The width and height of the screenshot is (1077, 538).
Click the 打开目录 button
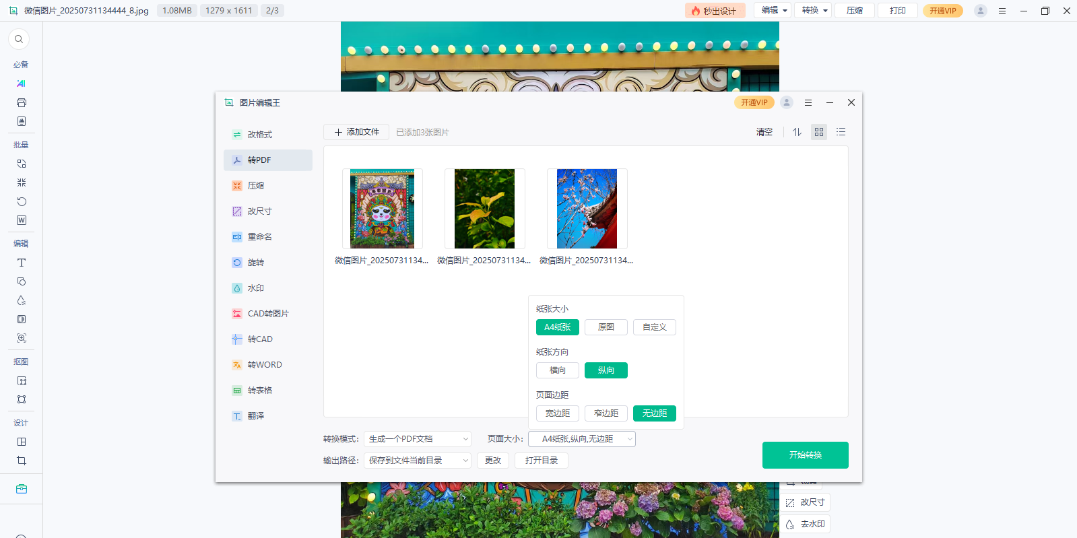click(542, 461)
